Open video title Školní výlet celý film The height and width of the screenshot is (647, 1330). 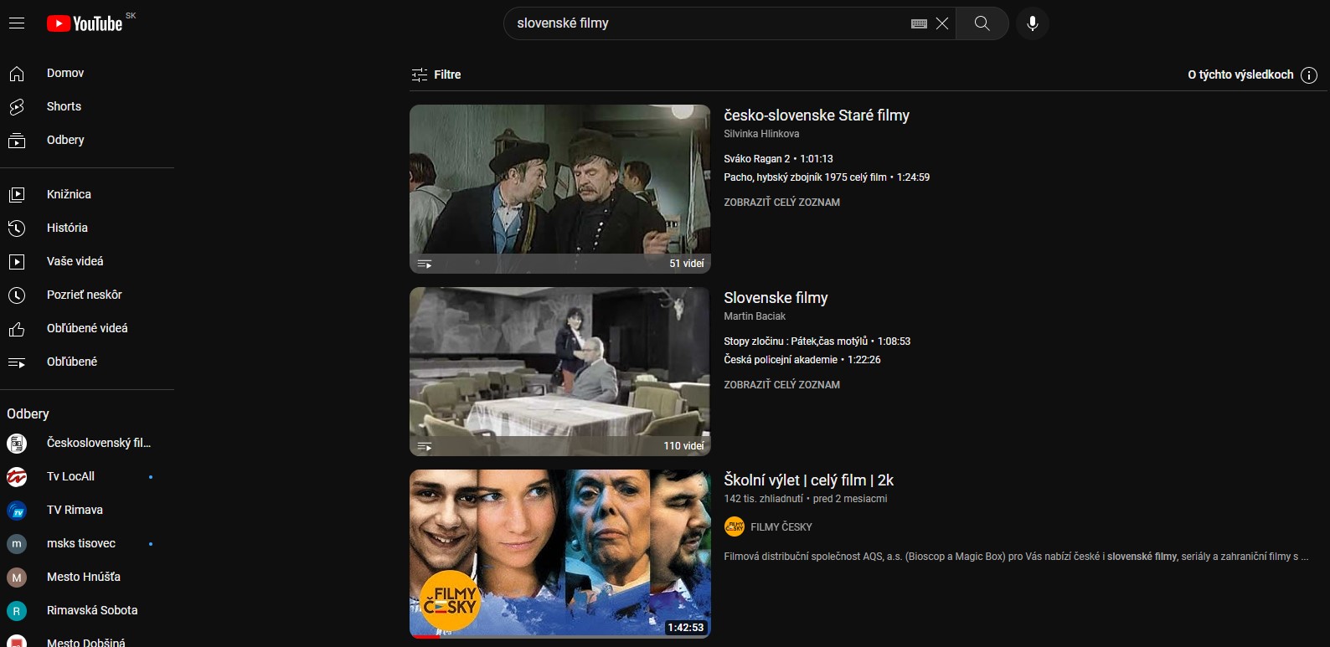pos(808,480)
